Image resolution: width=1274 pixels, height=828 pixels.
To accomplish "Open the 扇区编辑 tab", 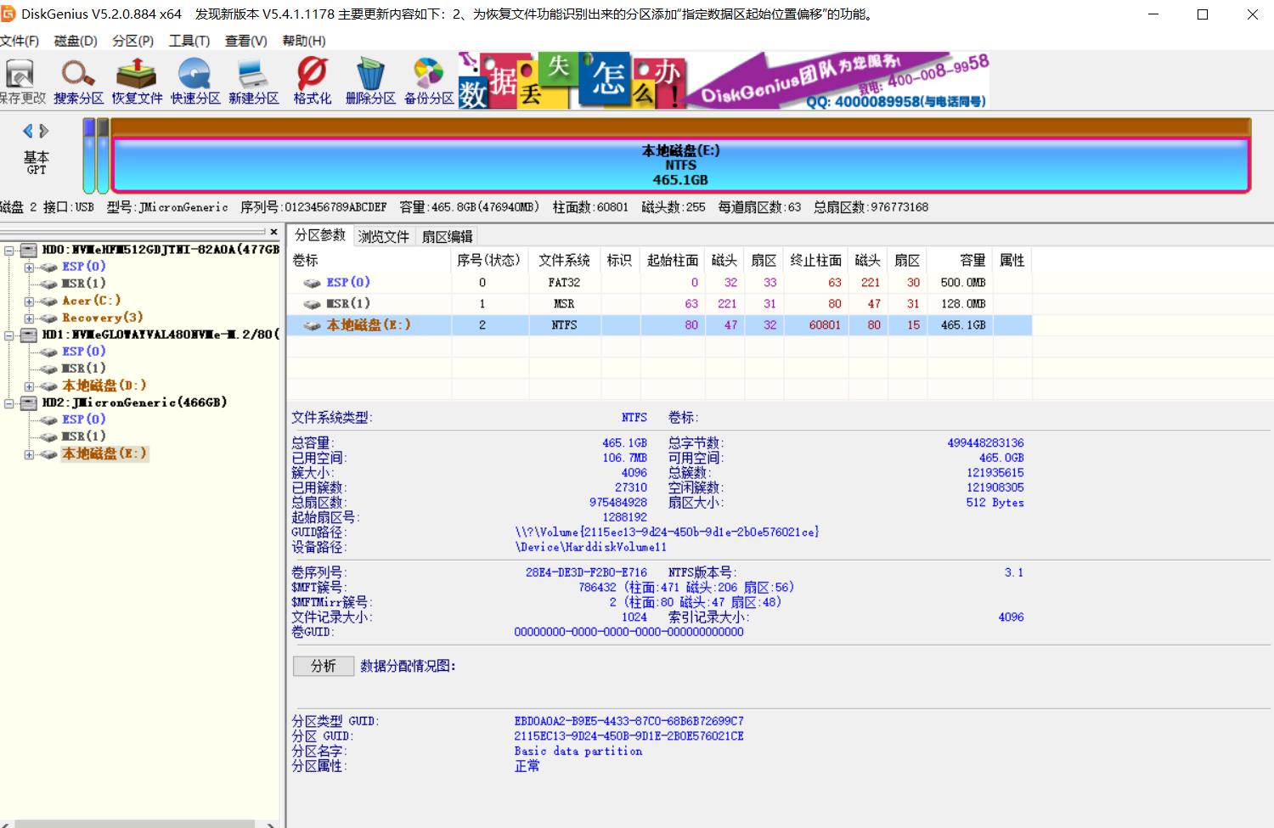I will click(x=448, y=235).
